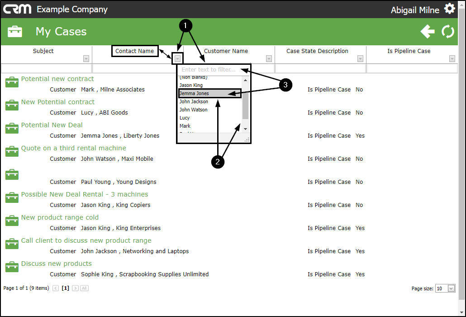Viewport: 466px width, 317px height.
Task: Open the Potential new contract briefcase icon
Action: (12, 82)
